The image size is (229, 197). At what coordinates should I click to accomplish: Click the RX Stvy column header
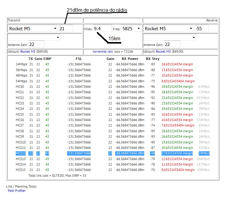[x=153, y=59]
